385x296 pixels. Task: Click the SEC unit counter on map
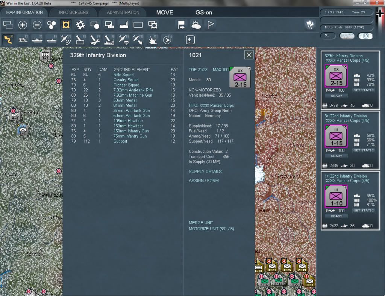click(45, 55)
